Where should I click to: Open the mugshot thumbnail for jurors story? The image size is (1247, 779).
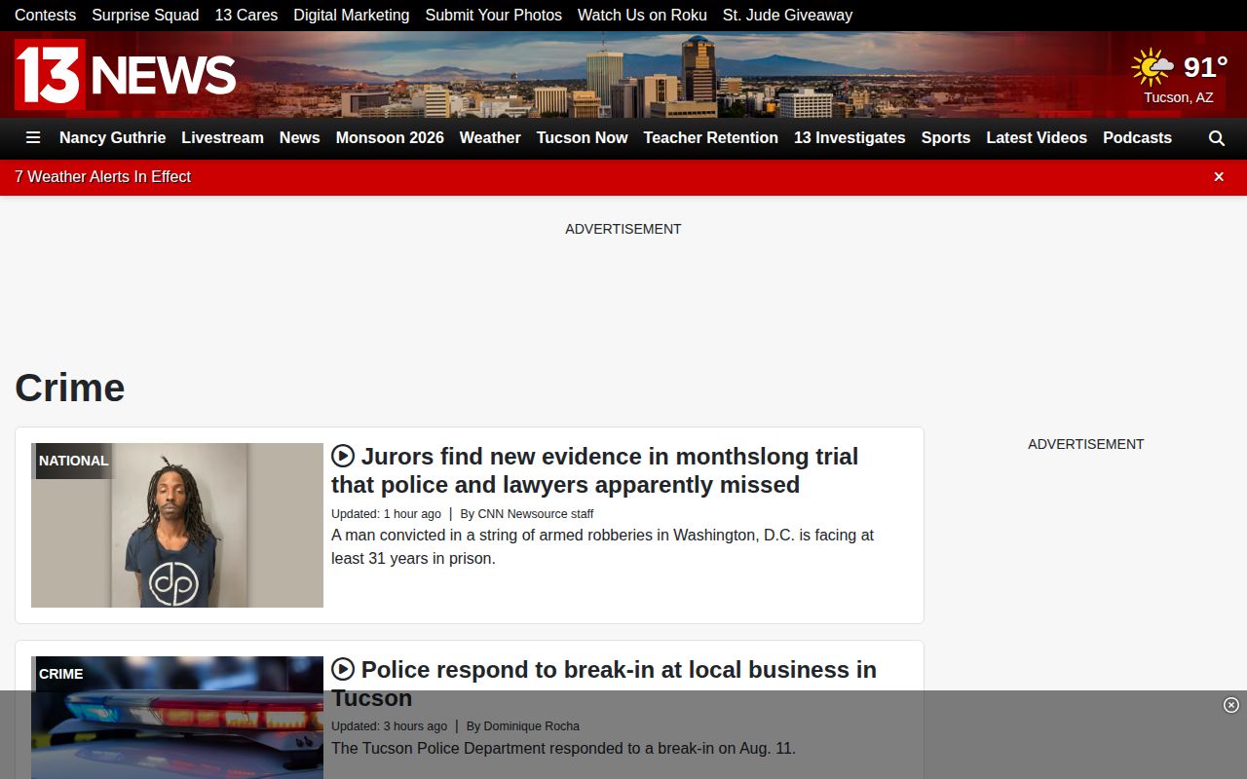pyautogui.click(x=177, y=526)
